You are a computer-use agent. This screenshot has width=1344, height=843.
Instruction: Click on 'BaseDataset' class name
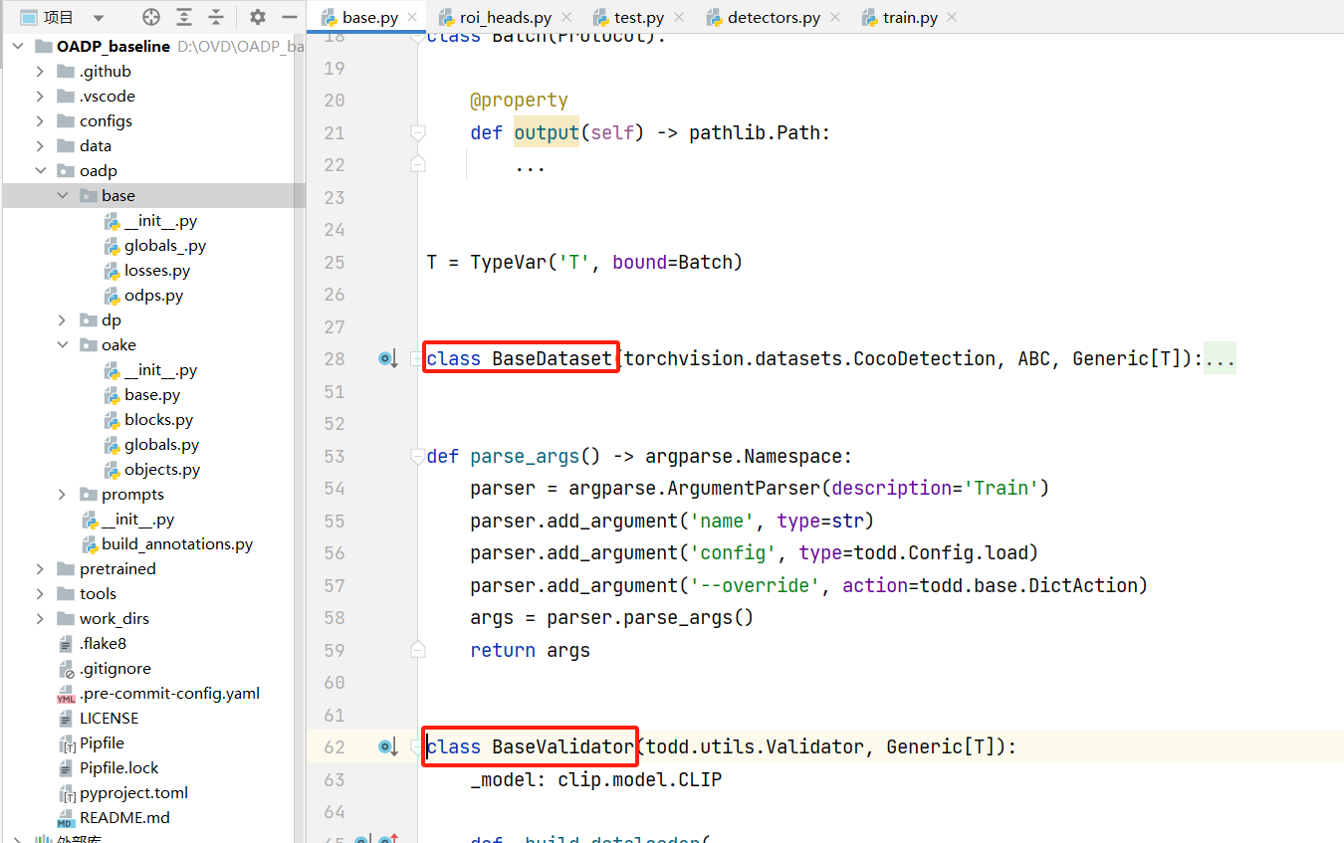coord(552,358)
